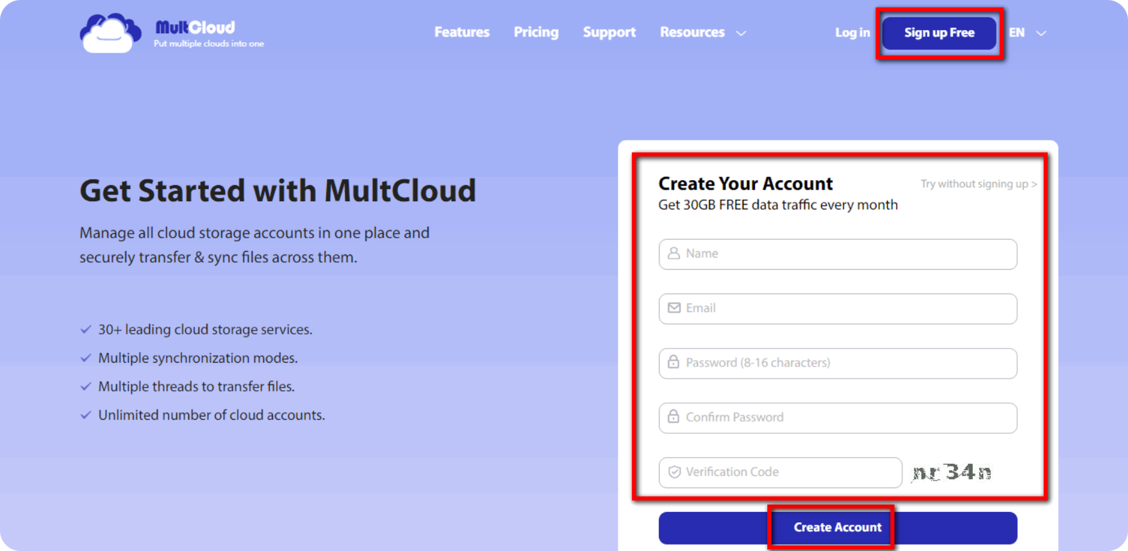Click Multiple synchronization modes text
This screenshot has height=551, width=1128.
(x=198, y=358)
